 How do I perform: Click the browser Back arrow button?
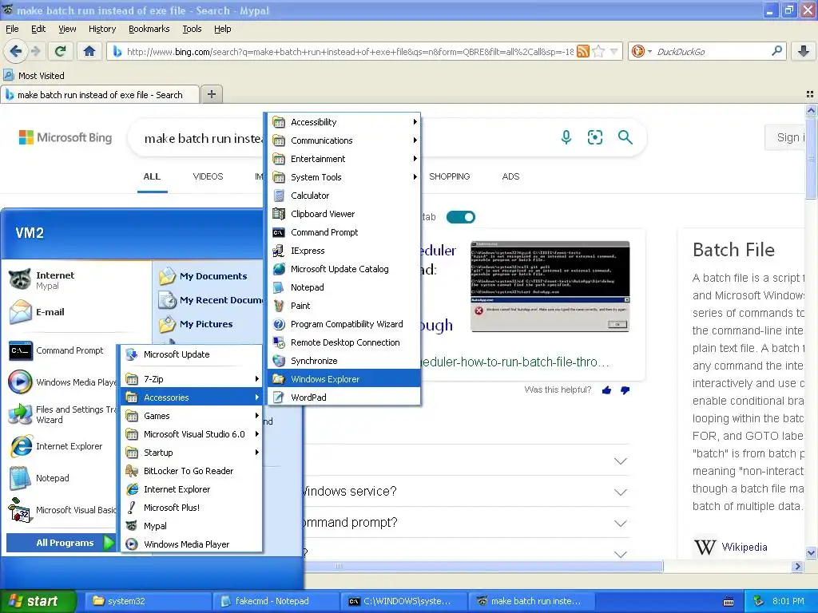point(16,51)
